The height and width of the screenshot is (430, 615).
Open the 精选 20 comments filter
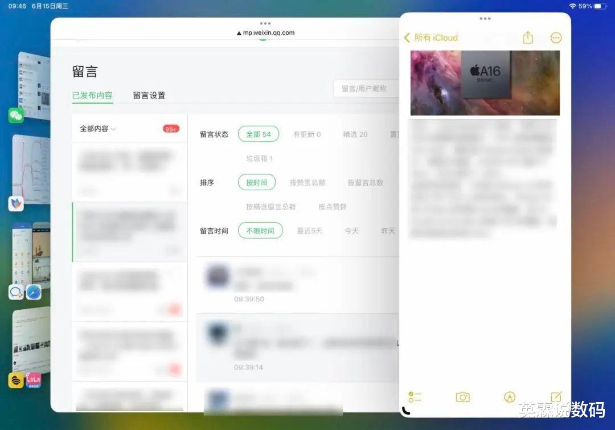coord(354,134)
